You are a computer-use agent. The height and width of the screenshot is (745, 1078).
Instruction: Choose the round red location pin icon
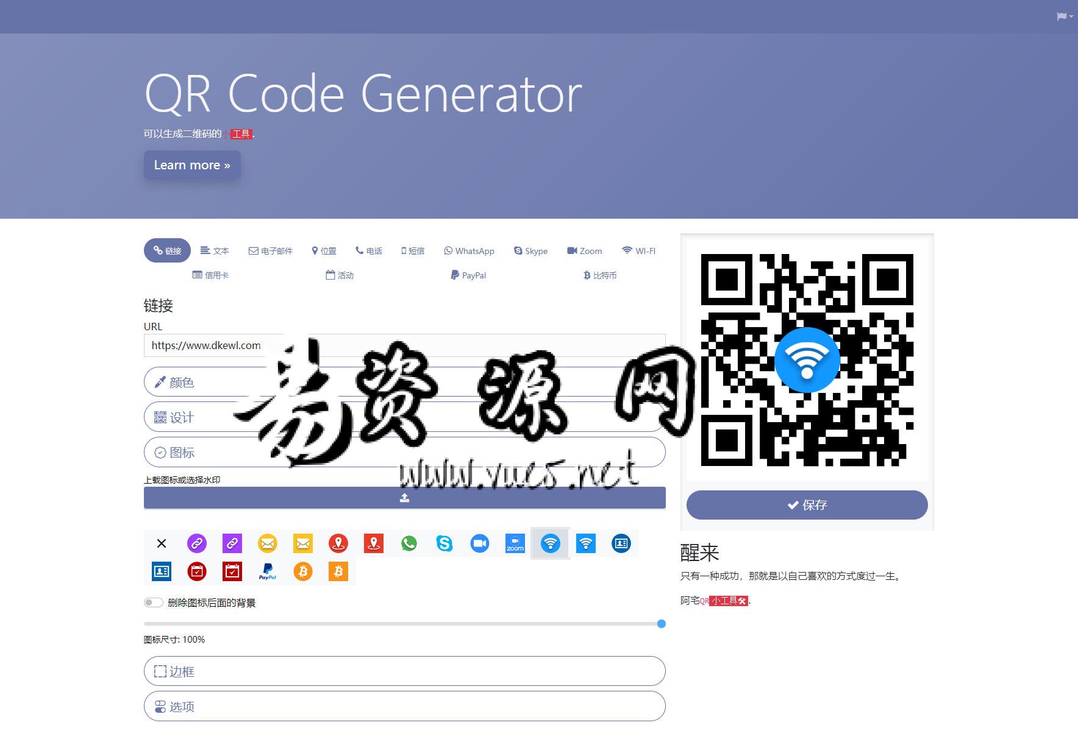point(338,543)
